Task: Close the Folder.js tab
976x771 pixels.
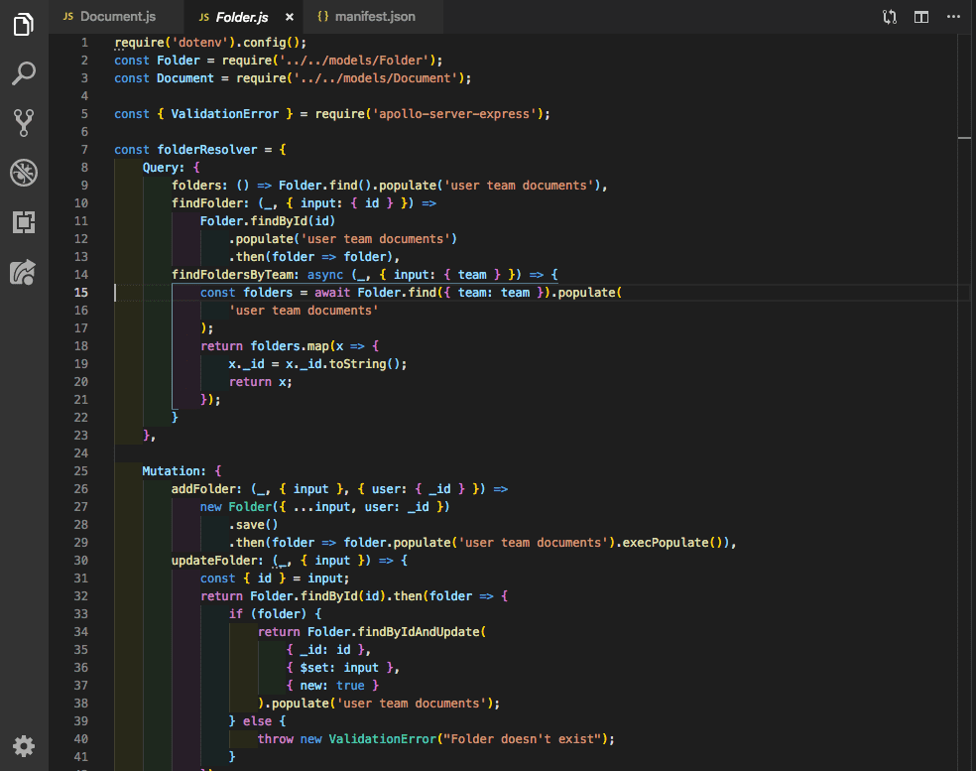Action: coord(289,17)
